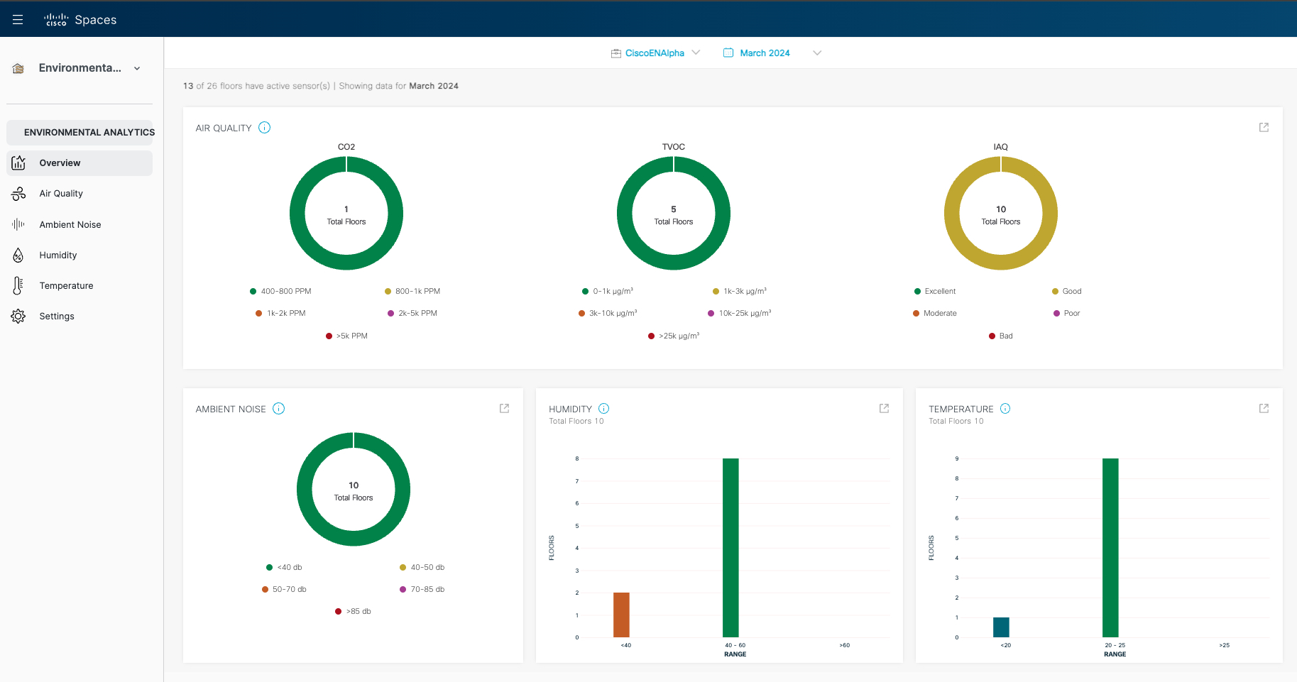Open the Humidity card external link icon

(x=884, y=409)
